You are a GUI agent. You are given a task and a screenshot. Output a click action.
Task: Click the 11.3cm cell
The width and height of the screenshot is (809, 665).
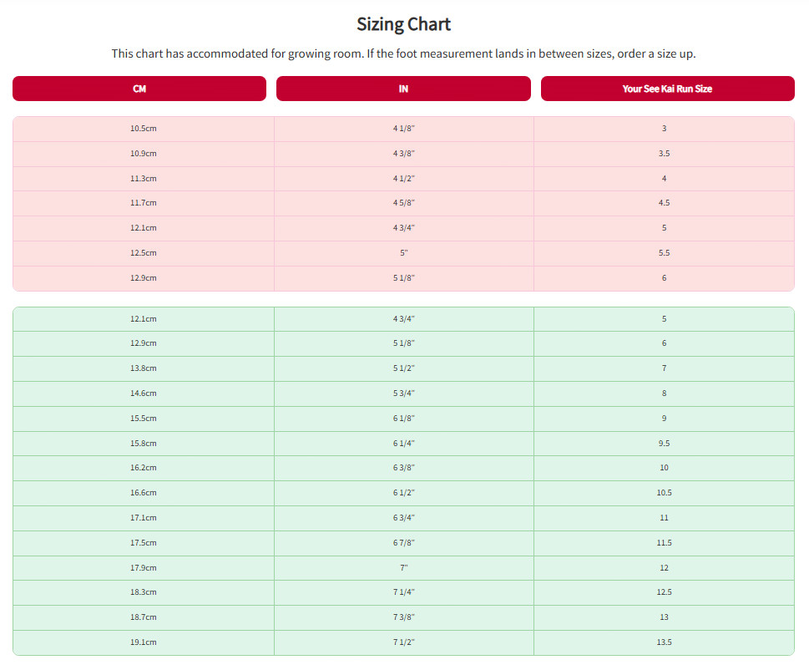click(144, 179)
